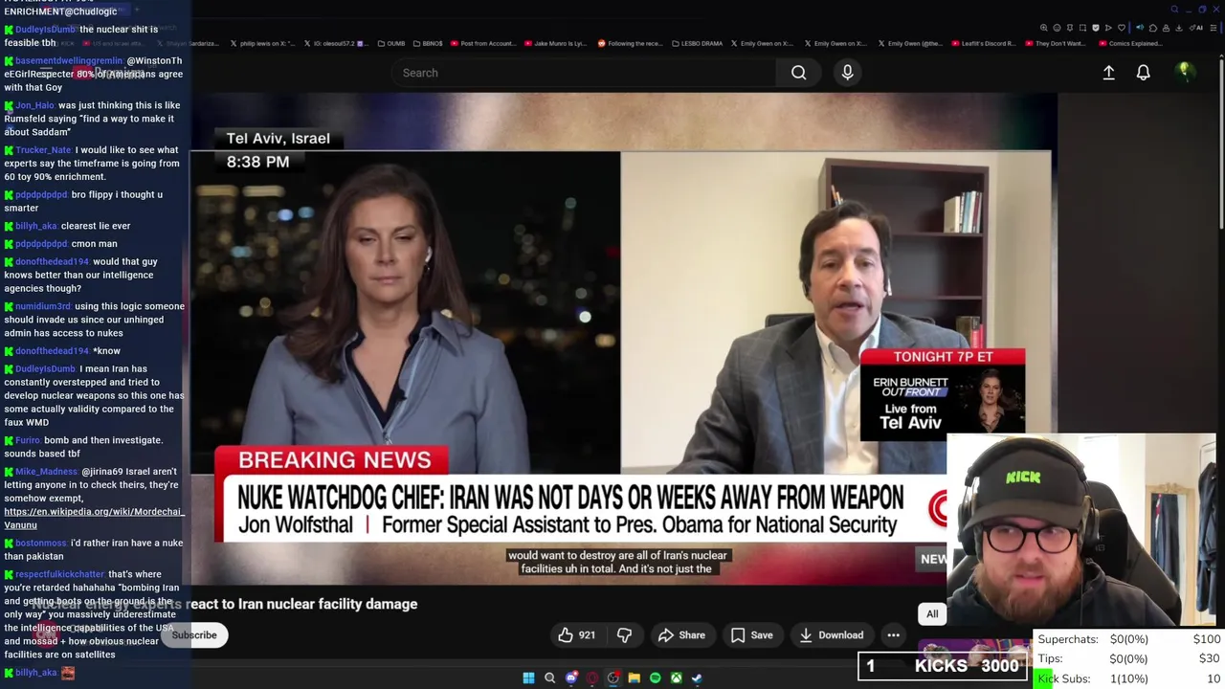This screenshot has width=1225, height=689.
Task: Click the speaker tab-audio toolbar icon
Action: [x=1140, y=28]
